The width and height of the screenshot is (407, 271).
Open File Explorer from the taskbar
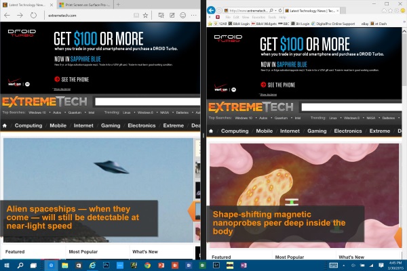65,266
